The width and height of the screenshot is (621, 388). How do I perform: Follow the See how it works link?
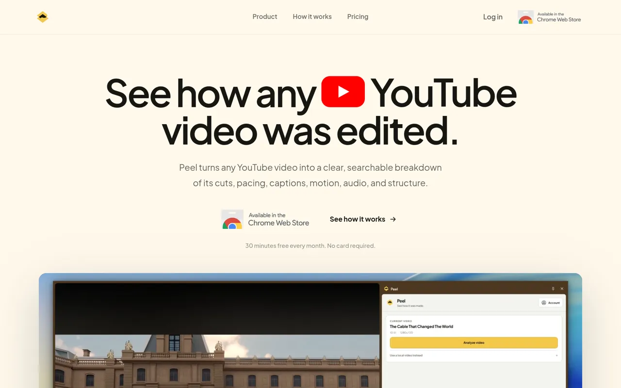[363, 219]
